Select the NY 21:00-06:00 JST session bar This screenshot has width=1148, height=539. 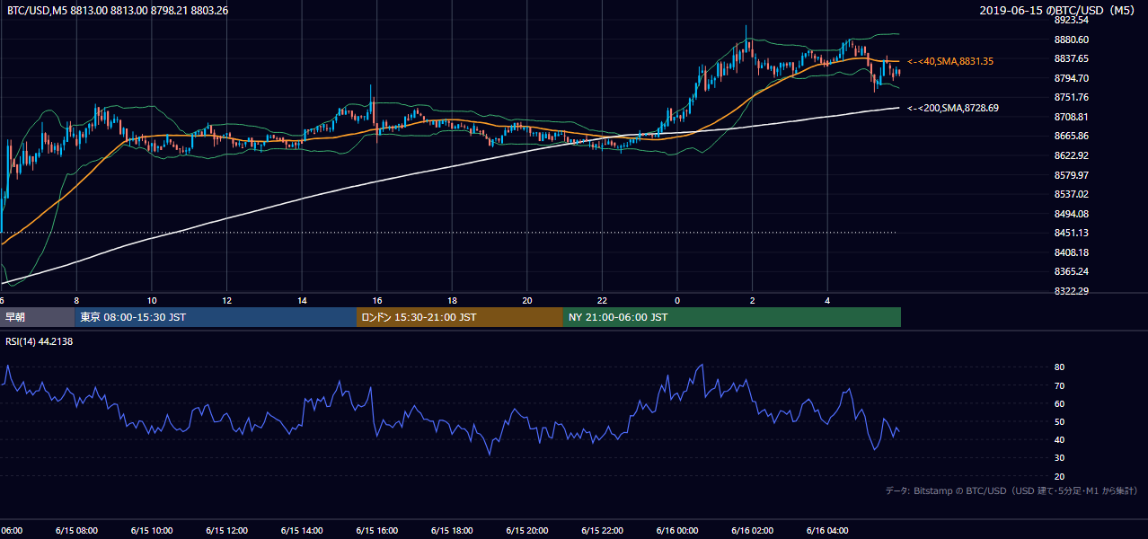[732, 317]
